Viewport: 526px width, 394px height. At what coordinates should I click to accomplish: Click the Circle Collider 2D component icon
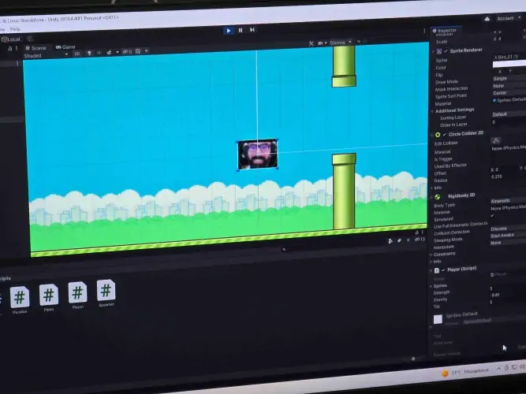click(438, 135)
